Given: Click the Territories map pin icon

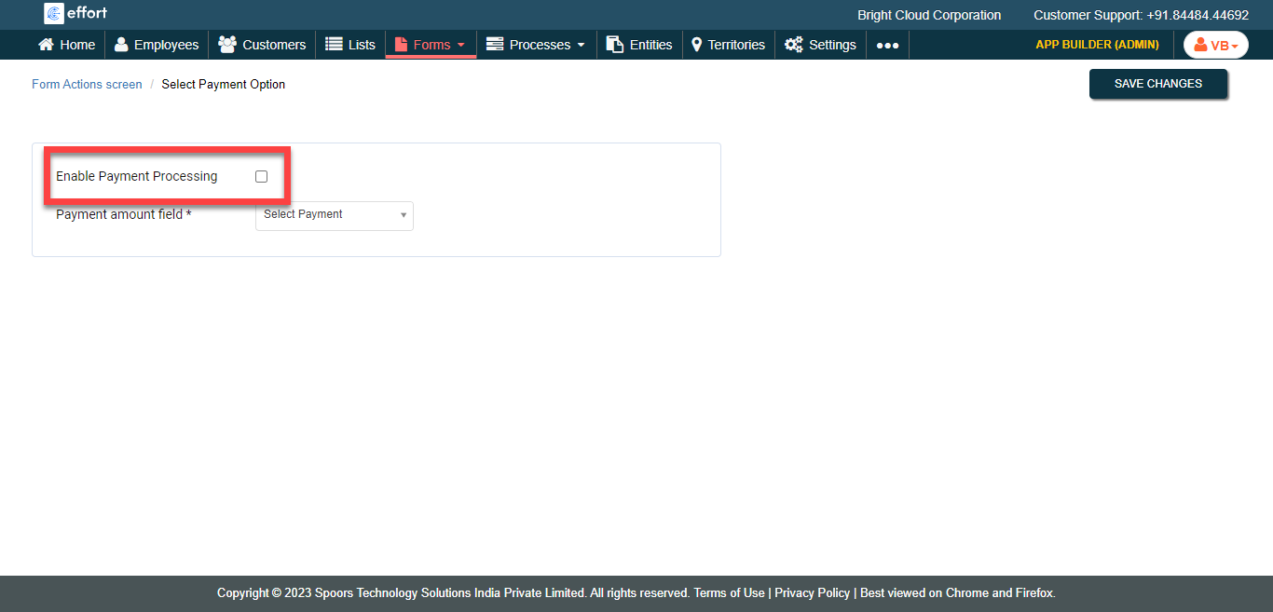Looking at the screenshot, I should (696, 45).
